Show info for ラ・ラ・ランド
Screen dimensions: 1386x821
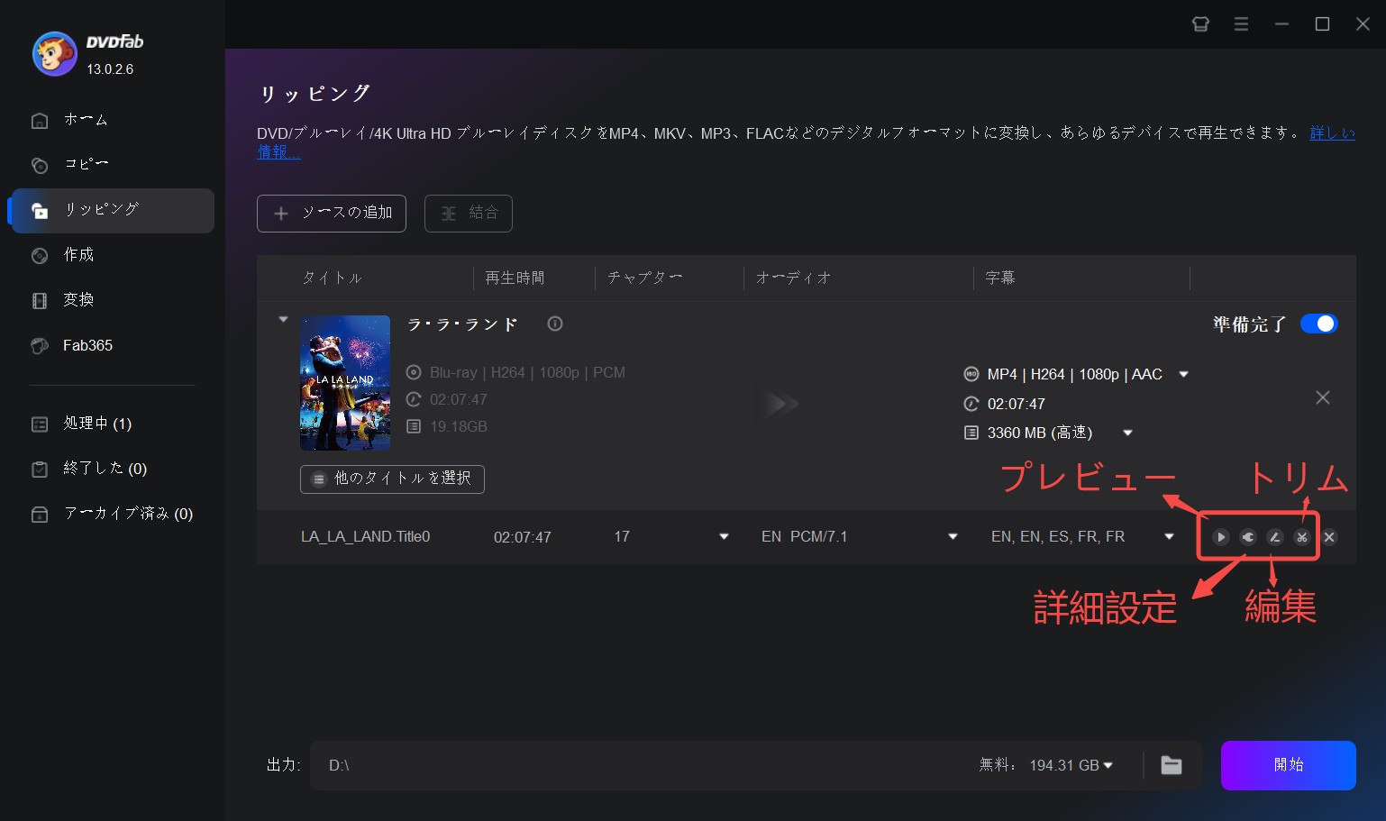pyautogui.click(x=555, y=324)
